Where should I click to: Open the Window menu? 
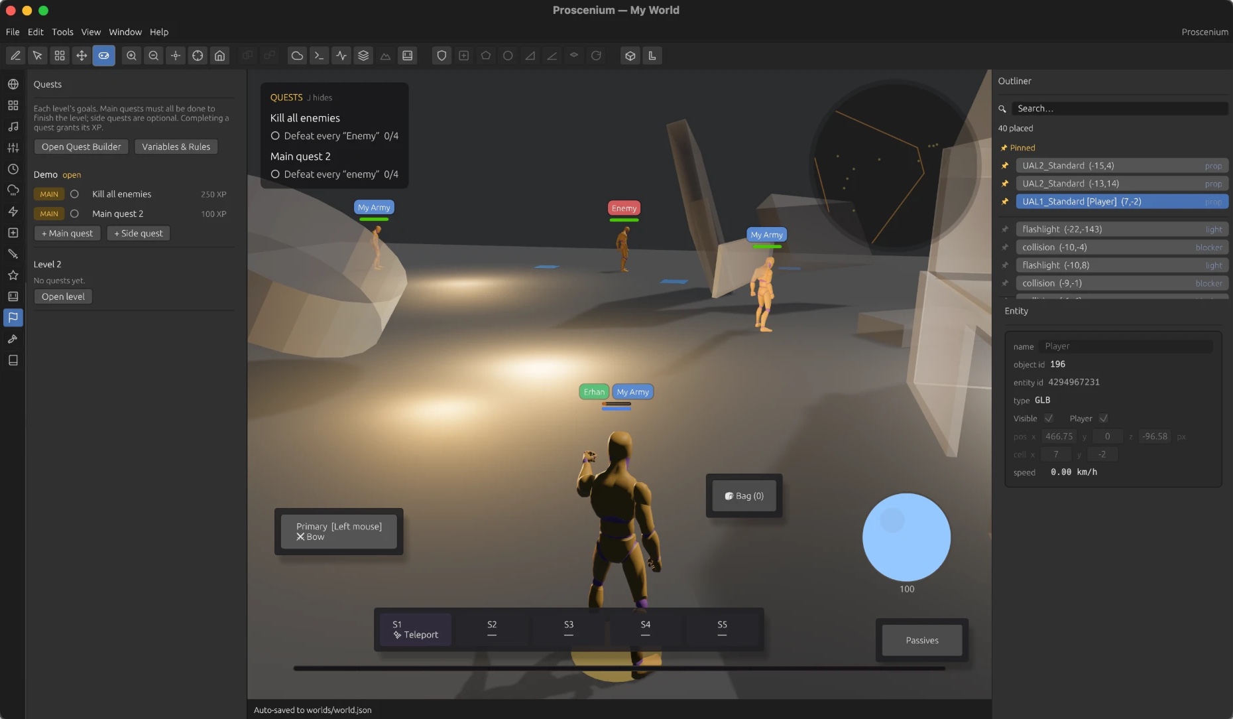tap(125, 32)
